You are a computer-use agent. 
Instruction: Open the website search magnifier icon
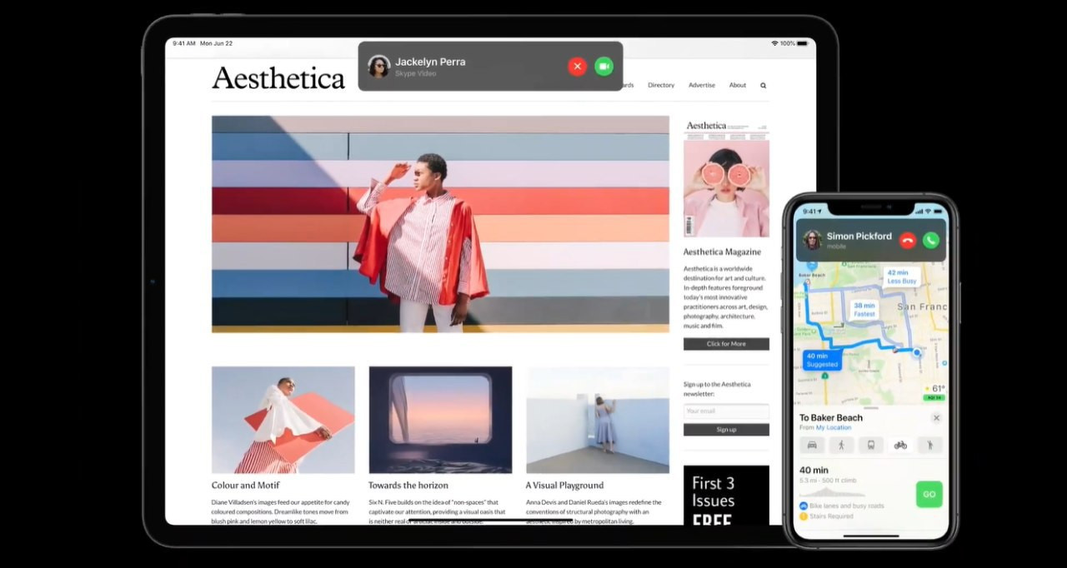[x=763, y=85]
